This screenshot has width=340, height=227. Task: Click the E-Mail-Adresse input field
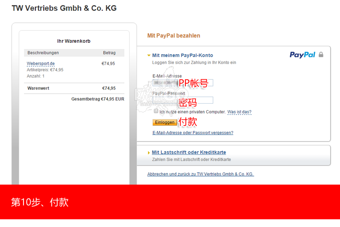click(183, 83)
